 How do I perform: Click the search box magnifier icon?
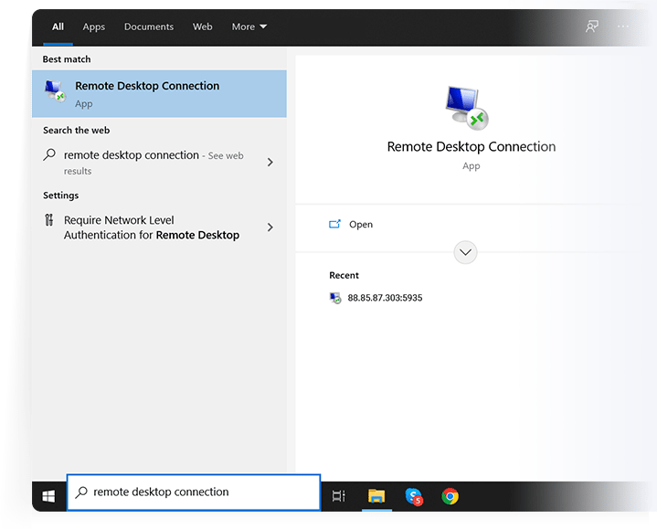(x=80, y=492)
